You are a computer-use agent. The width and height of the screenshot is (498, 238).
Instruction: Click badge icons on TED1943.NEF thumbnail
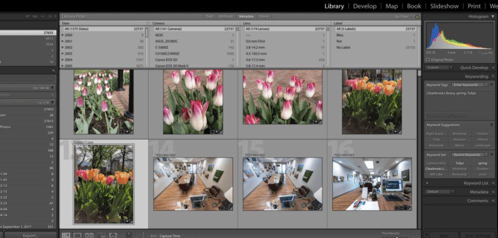[403, 208]
